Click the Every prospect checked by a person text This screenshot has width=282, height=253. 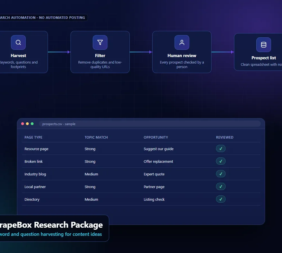click(x=182, y=64)
